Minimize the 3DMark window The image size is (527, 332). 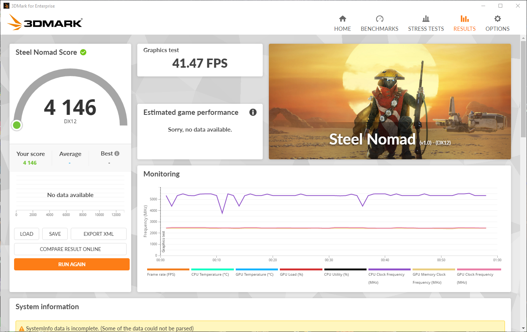point(483,6)
